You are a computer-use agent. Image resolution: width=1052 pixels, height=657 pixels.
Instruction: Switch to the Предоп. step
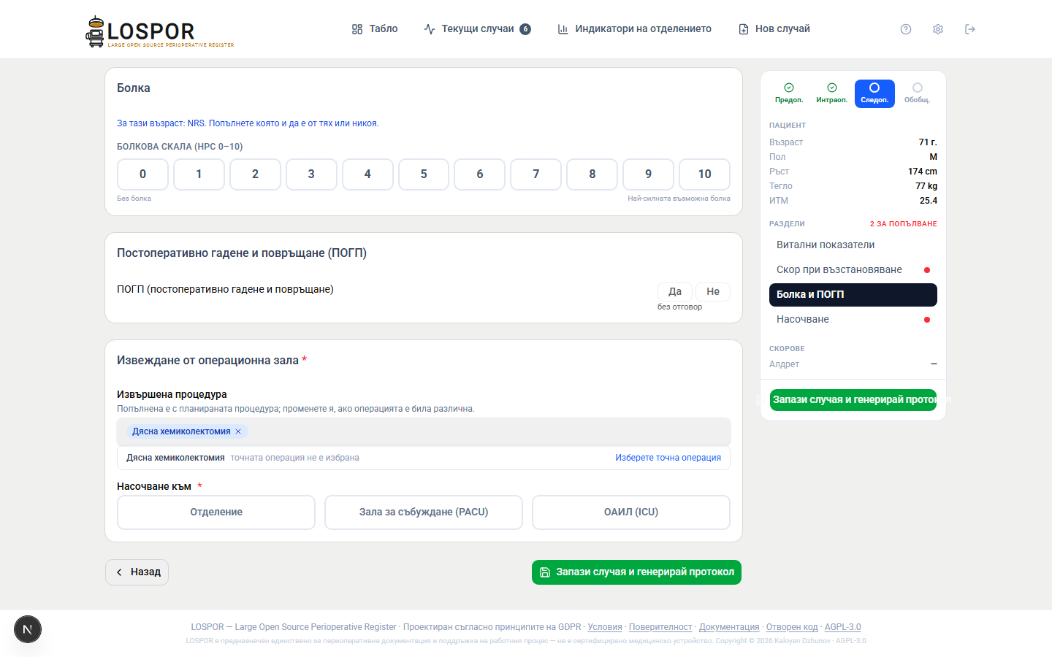789,93
